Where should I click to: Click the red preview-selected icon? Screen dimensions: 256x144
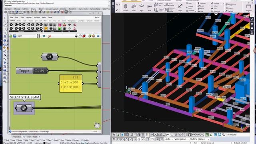point(84,36)
